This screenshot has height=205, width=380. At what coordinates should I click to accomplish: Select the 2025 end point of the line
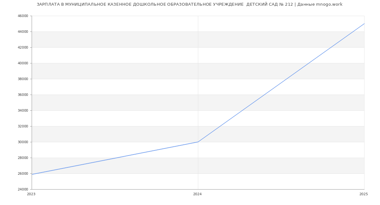364,24
